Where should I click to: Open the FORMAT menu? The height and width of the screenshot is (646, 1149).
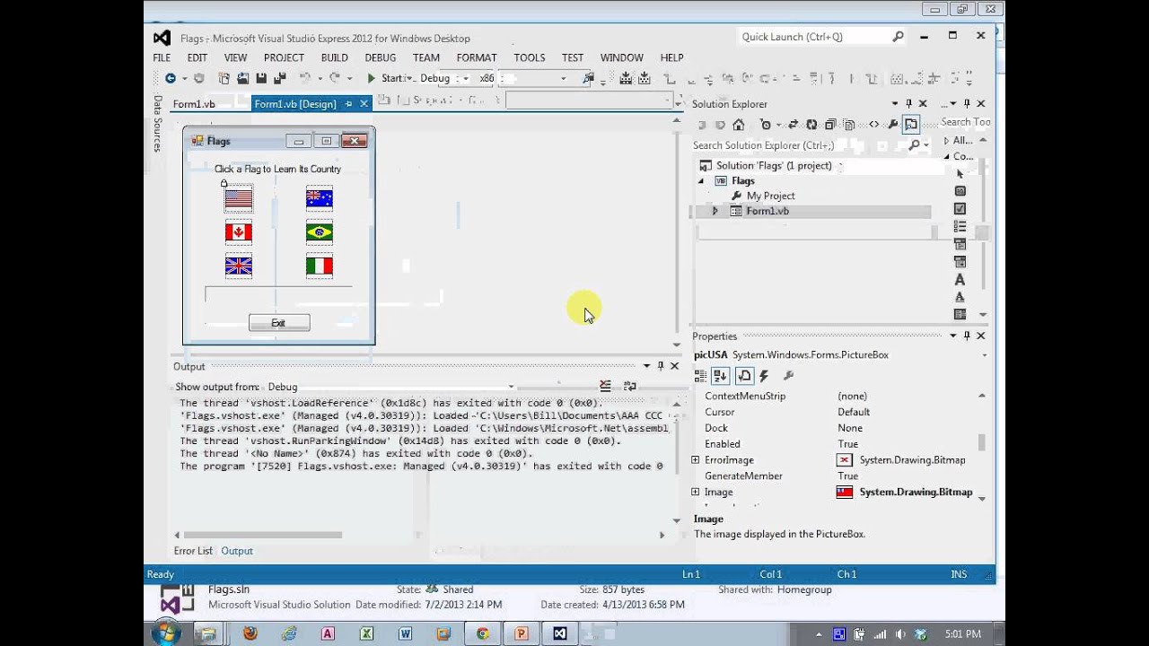[x=477, y=57]
